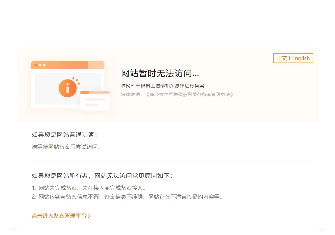Click reason 2 网站内容与备案信息不符 line

click(128, 197)
